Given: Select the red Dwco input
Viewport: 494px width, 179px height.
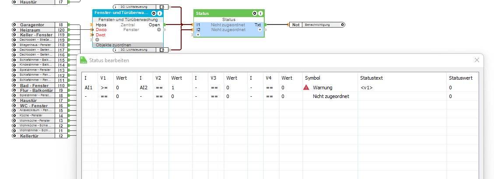Looking at the screenshot, I should 101,30.
